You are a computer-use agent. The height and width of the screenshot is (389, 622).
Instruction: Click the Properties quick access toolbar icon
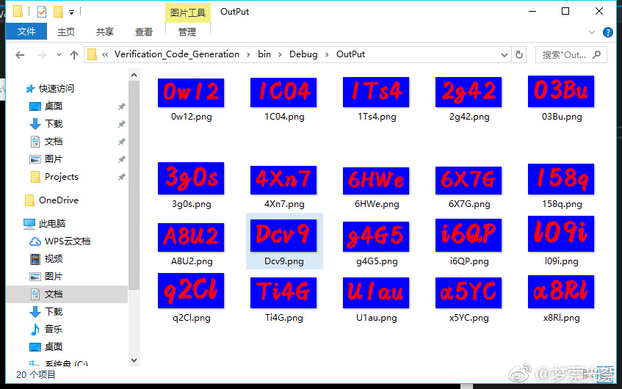(41, 12)
